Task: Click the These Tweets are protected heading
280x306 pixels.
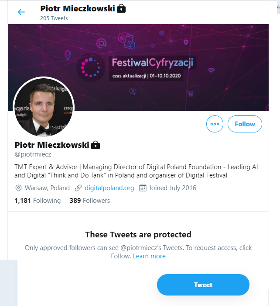Action: click(138, 235)
